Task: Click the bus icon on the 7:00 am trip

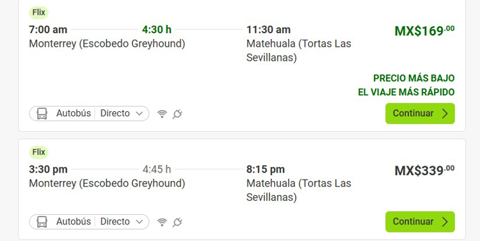Action: (42, 113)
